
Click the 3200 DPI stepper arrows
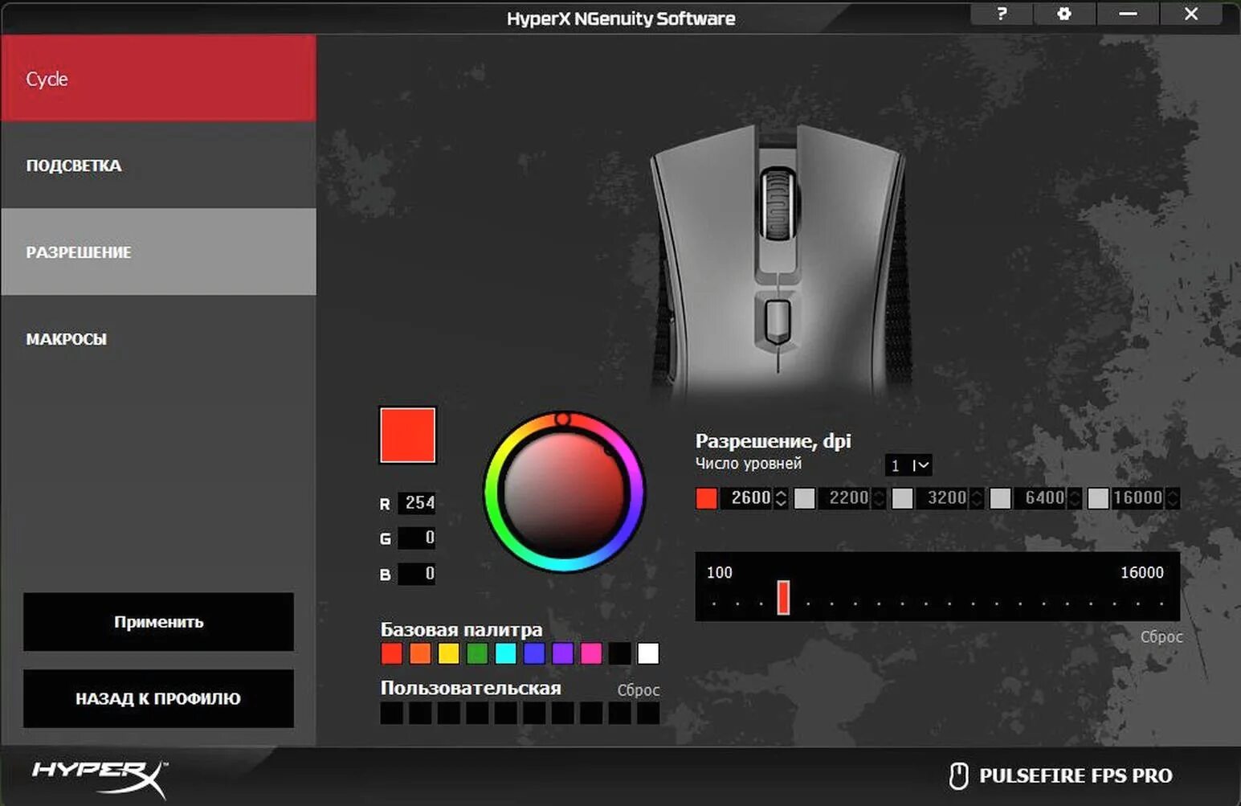coord(977,498)
